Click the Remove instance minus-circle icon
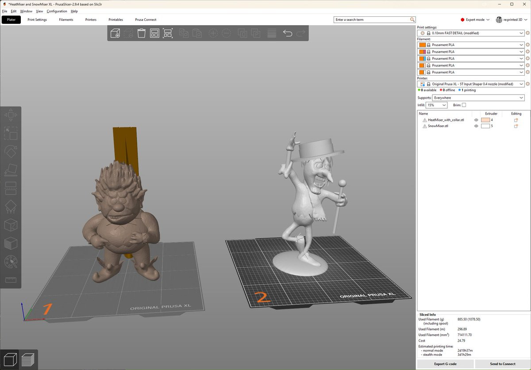Viewport: 531px width, 370px height. tap(226, 33)
